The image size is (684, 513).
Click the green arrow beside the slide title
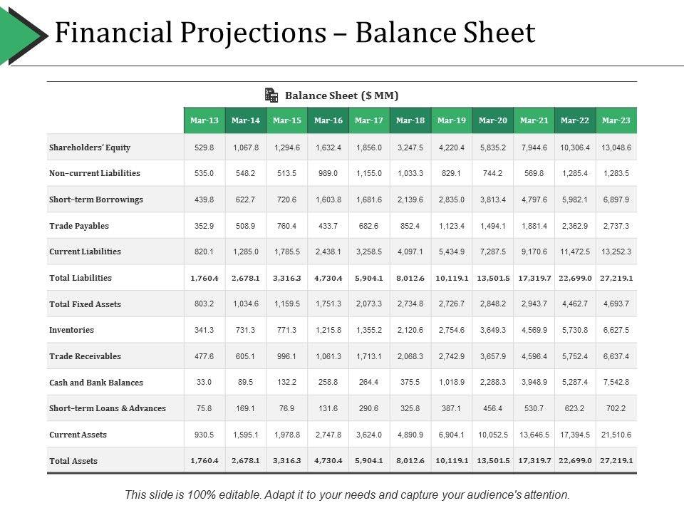(20, 33)
